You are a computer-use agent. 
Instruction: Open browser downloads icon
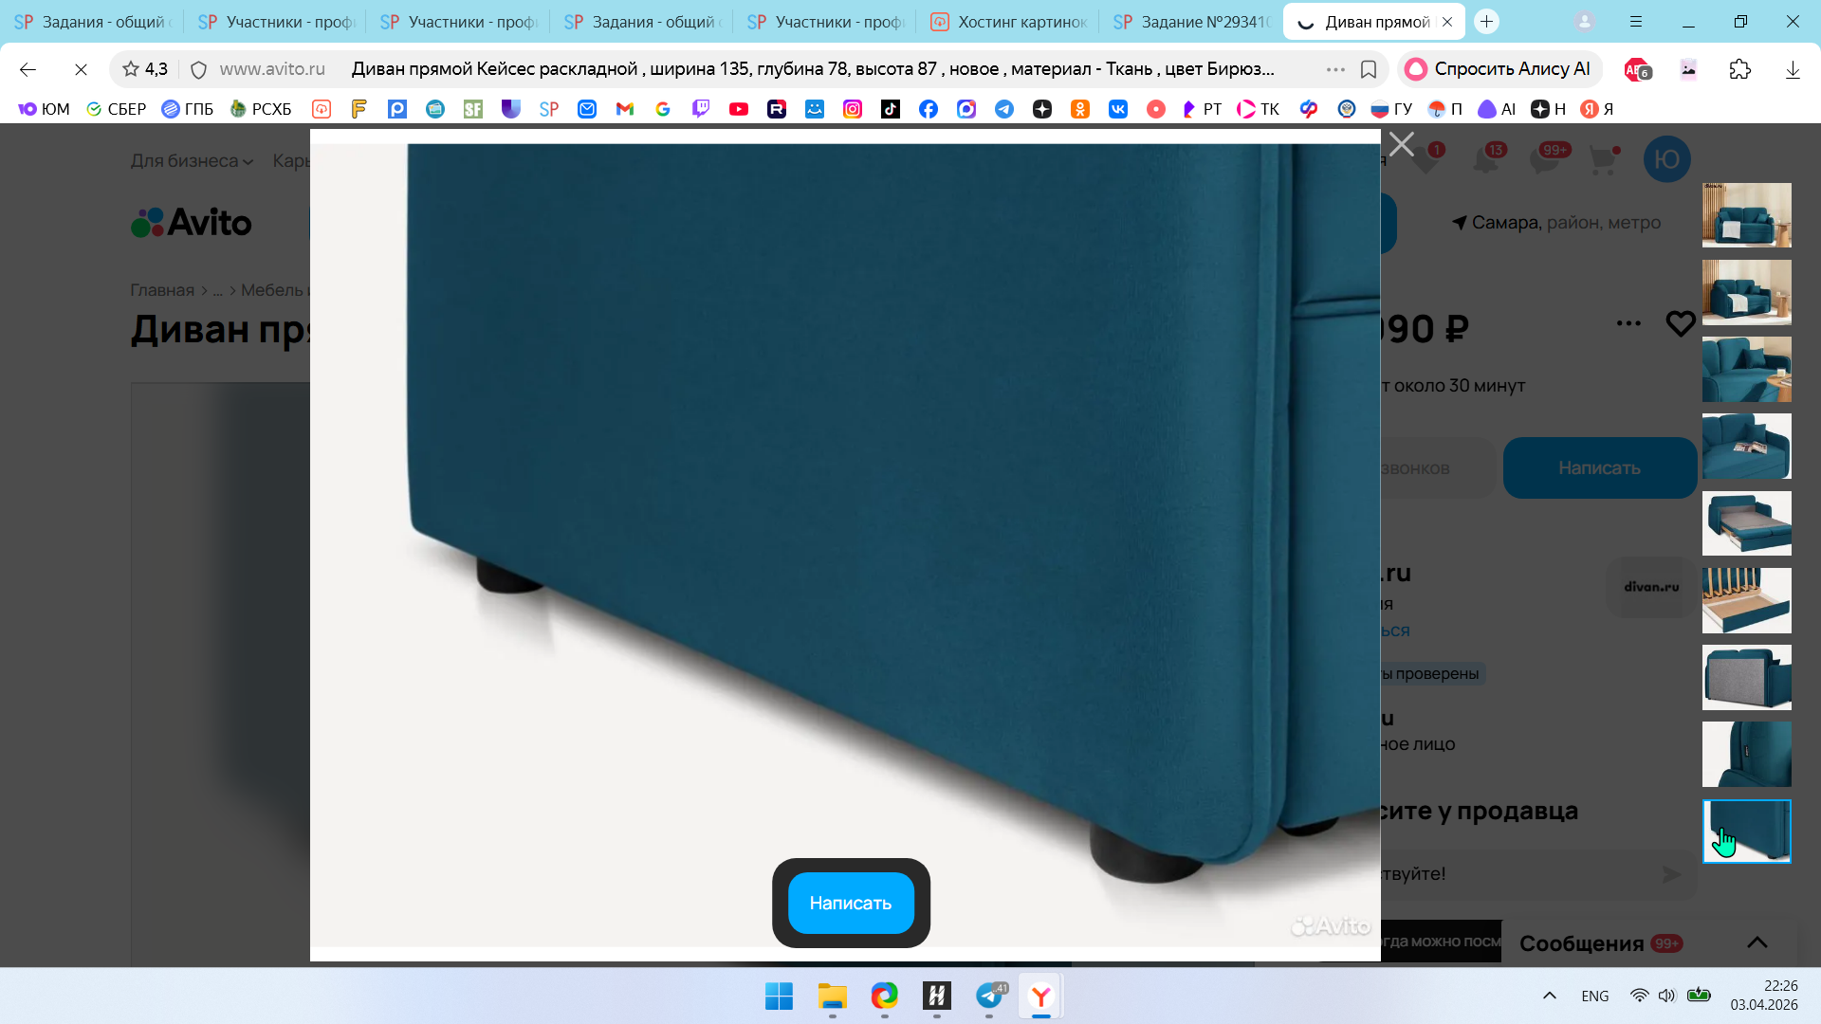1792,69
